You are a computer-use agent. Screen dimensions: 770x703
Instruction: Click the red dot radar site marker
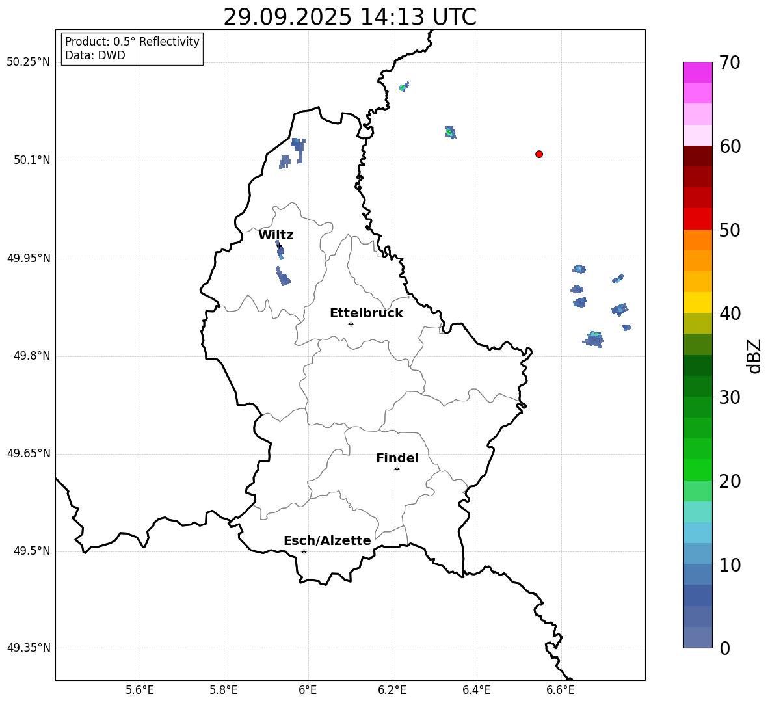pos(539,154)
